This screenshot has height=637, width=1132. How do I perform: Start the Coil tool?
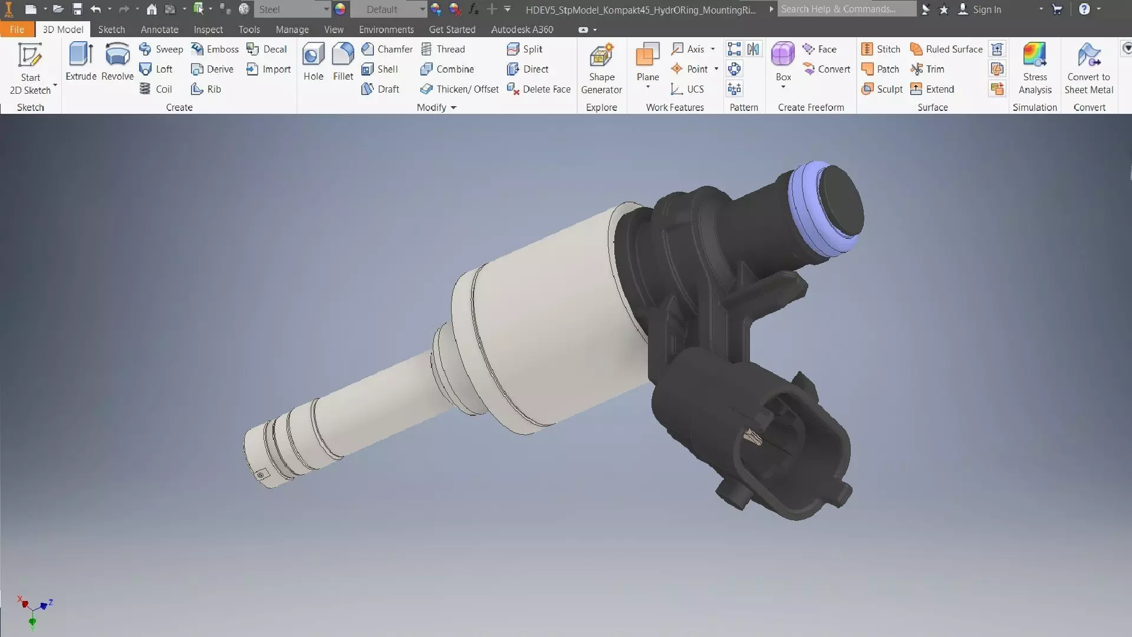pos(156,89)
